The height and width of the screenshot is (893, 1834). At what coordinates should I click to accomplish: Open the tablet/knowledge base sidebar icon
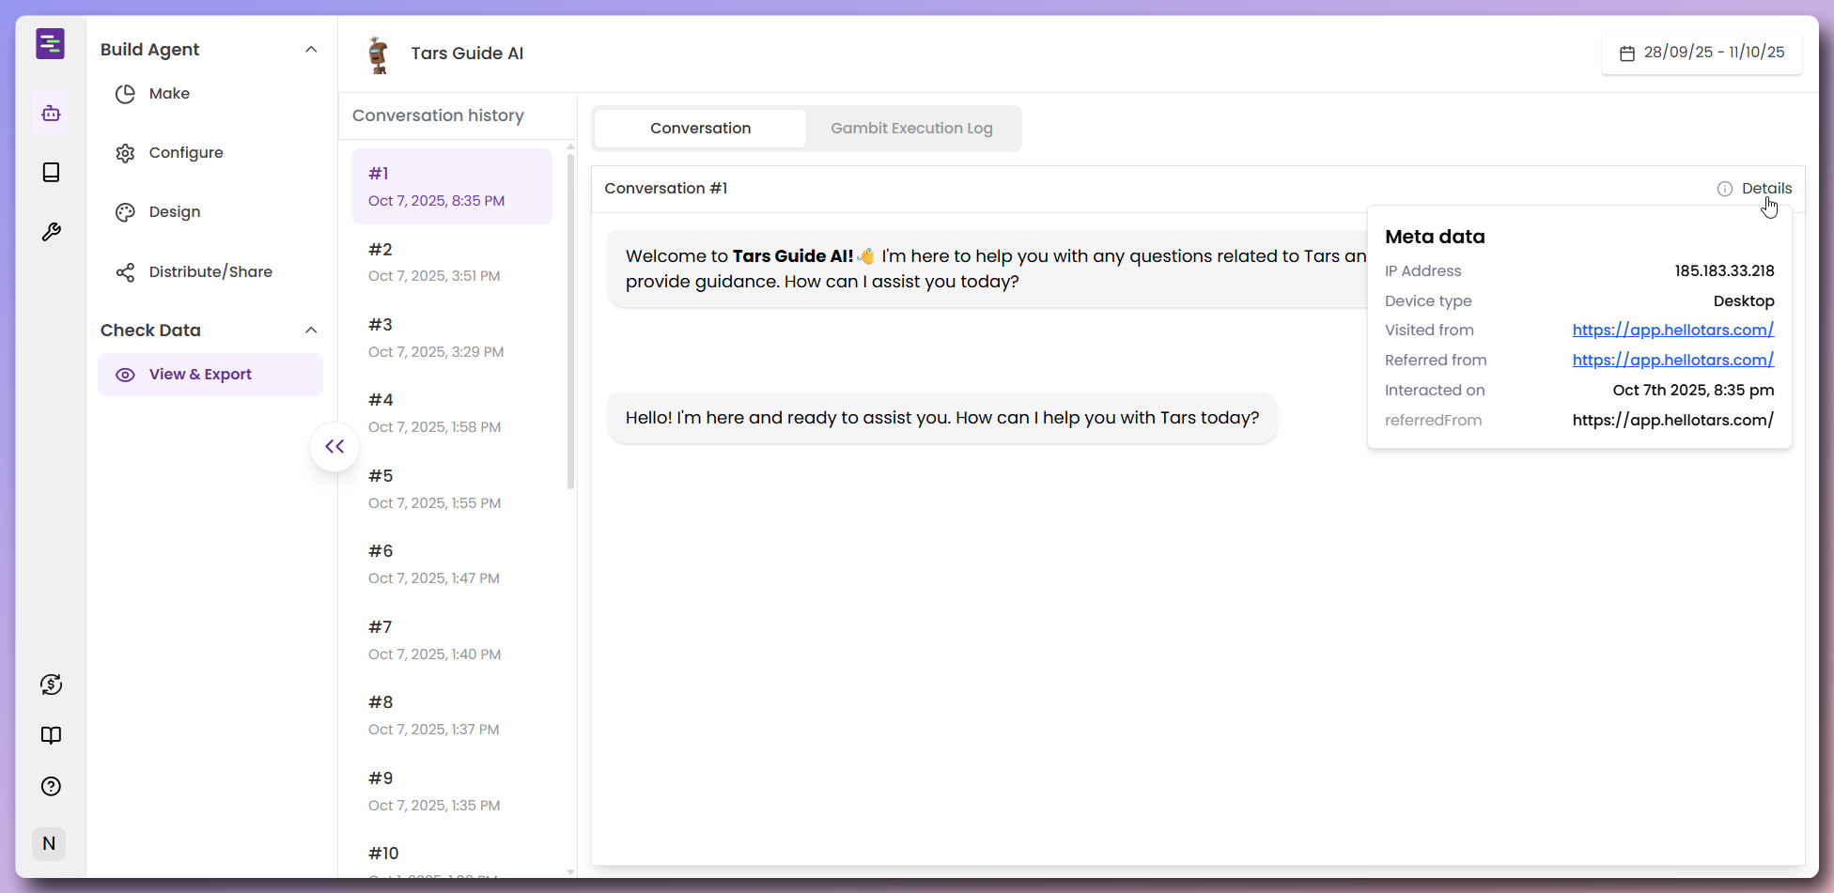click(51, 173)
